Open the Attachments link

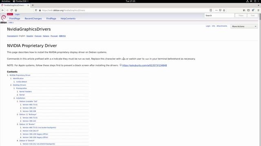(x=222, y=26)
